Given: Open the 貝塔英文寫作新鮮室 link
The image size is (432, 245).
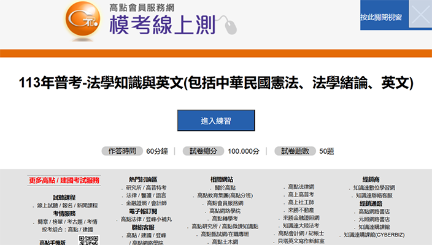Looking at the screenshot, I should (x=301, y=241).
